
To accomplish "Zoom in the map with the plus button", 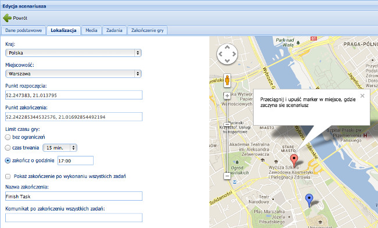I will coord(227,96).
